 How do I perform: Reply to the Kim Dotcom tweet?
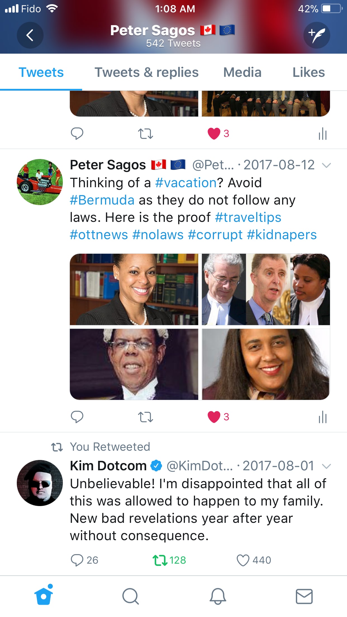[x=77, y=560]
